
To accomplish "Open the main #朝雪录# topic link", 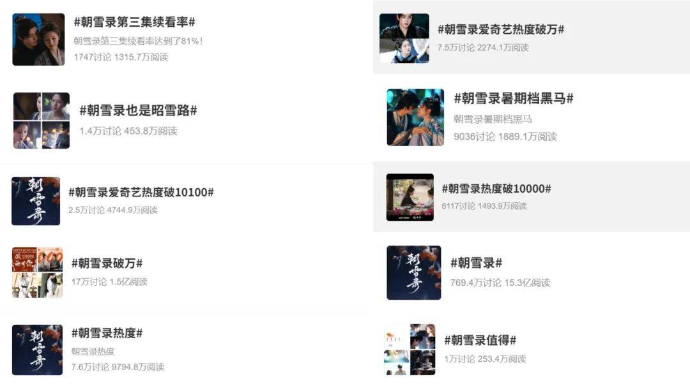I will click(x=476, y=263).
